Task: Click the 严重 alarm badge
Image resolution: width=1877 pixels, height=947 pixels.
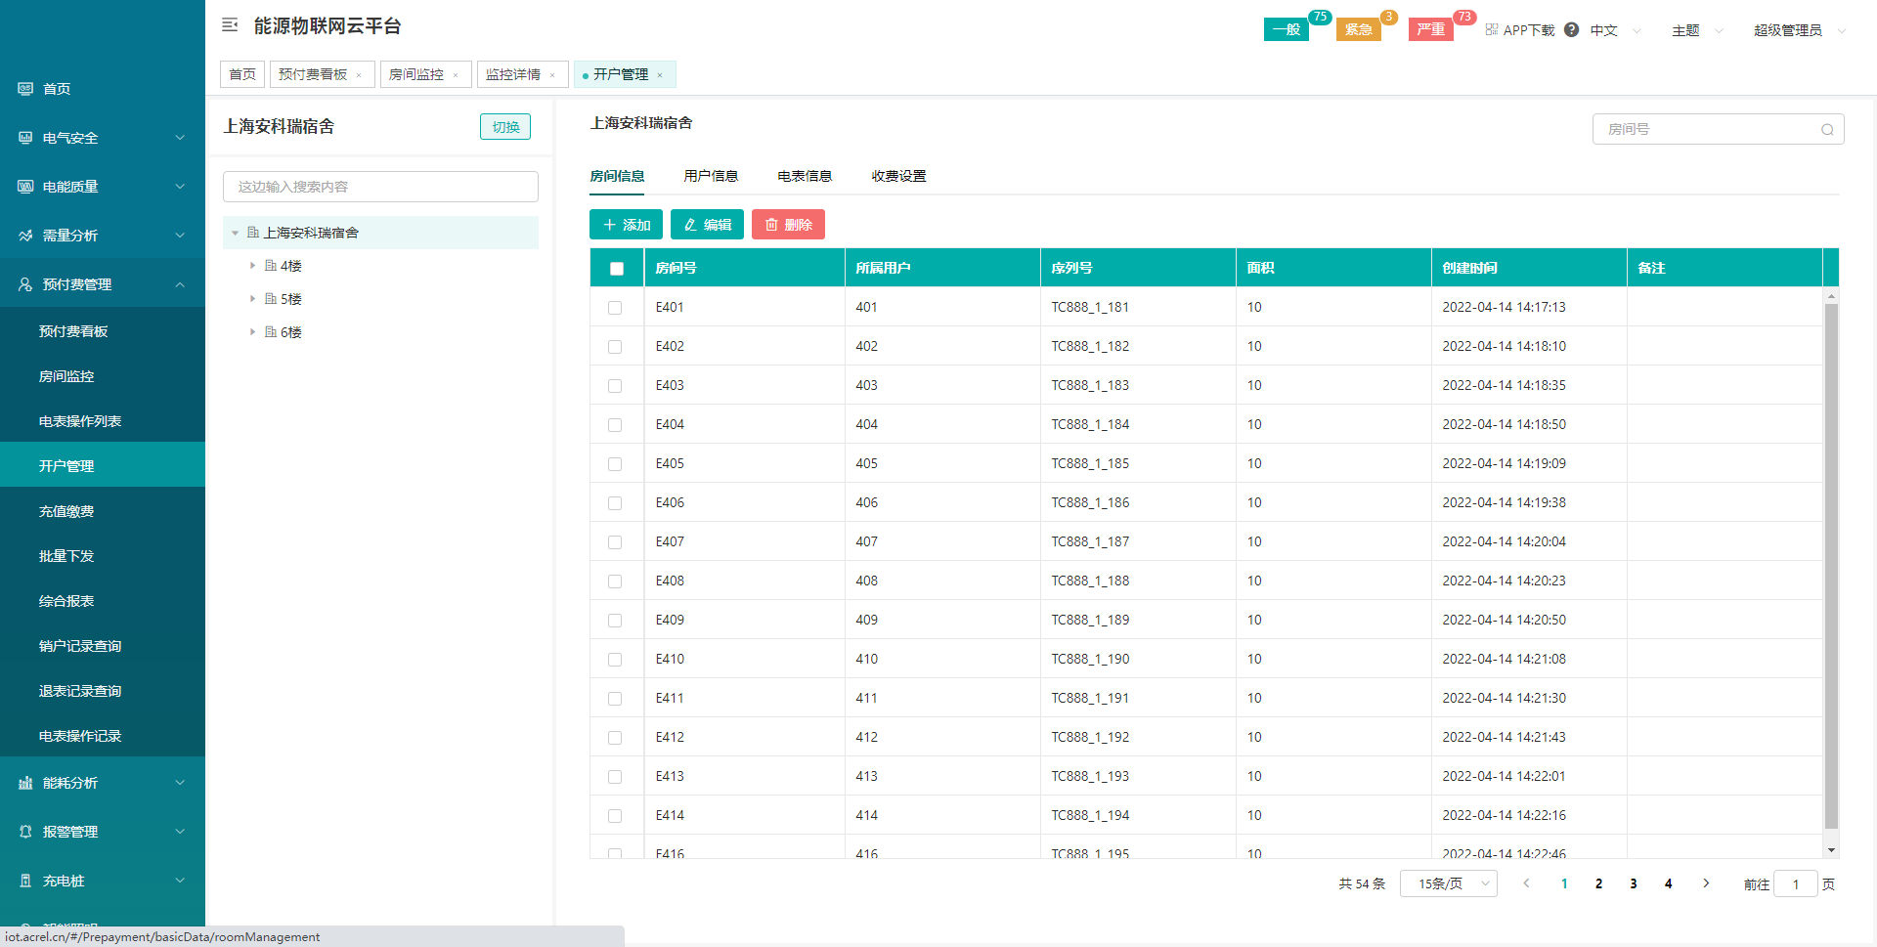Action: tap(1430, 30)
